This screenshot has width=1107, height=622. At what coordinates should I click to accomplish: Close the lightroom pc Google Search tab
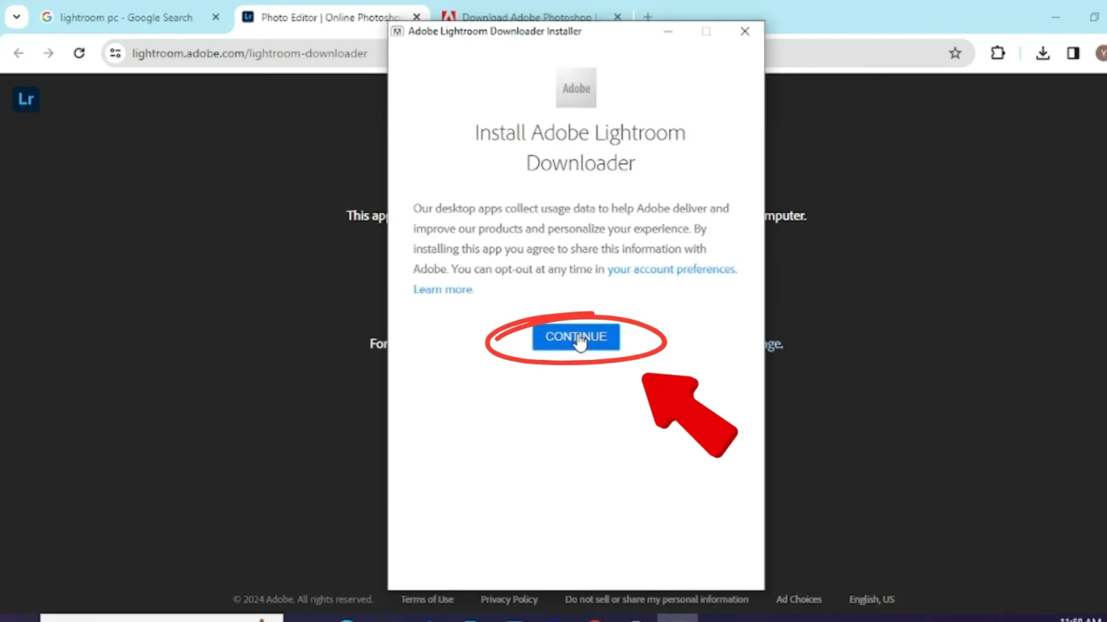pos(215,17)
